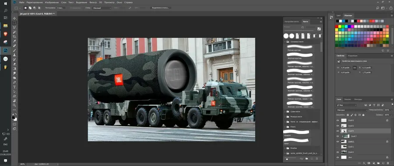
Task: Select the Magic Wand tool
Action: coord(14,32)
